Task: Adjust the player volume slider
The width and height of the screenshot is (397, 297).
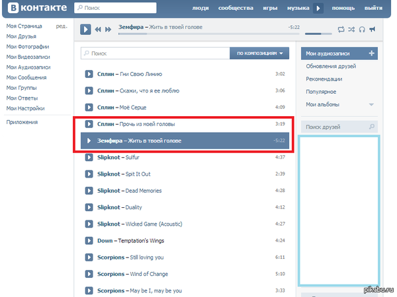Action: (x=318, y=33)
